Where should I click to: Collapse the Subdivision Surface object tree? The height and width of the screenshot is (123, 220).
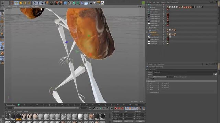(x=147, y=5)
